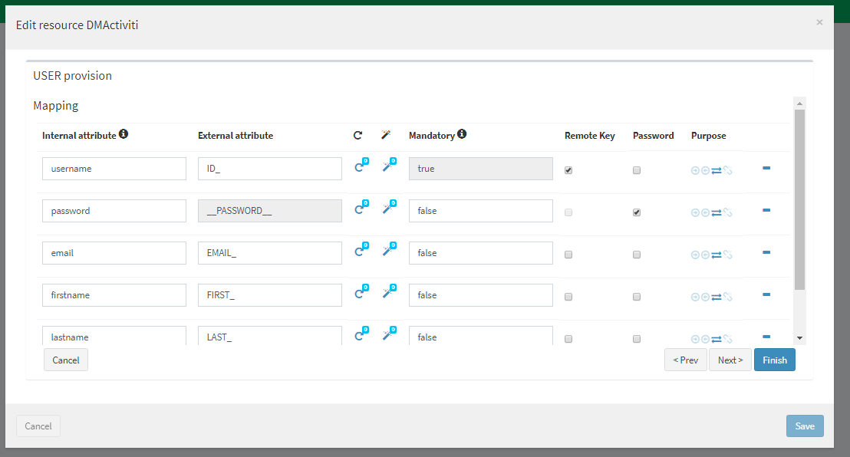Uncheck Remote Key for username
Image resolution: width=850 pixels, height=457 pixels.
tap(568, 170)
